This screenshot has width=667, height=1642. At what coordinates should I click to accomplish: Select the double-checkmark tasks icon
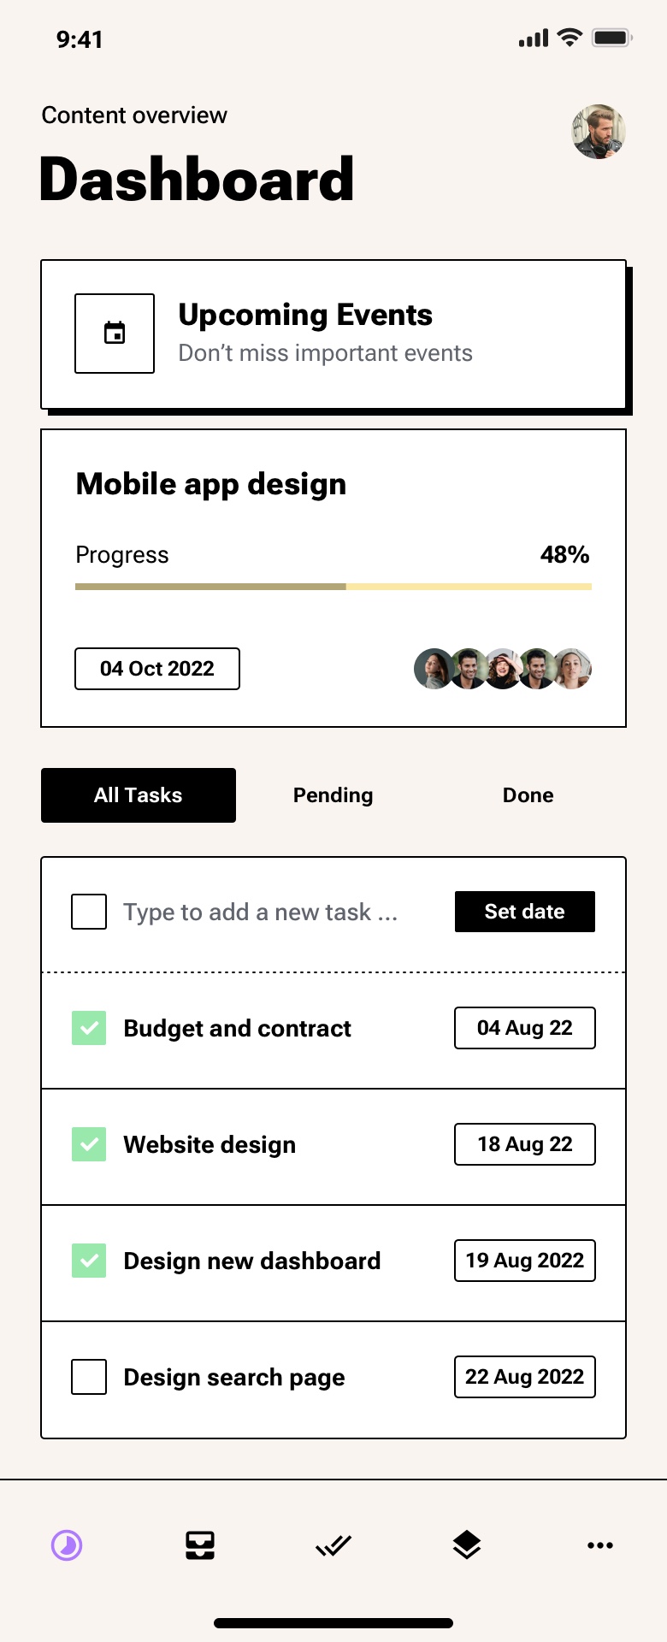coord(333,1545)
